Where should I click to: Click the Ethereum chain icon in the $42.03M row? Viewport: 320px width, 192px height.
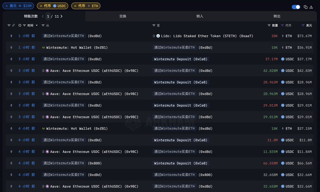11,71
